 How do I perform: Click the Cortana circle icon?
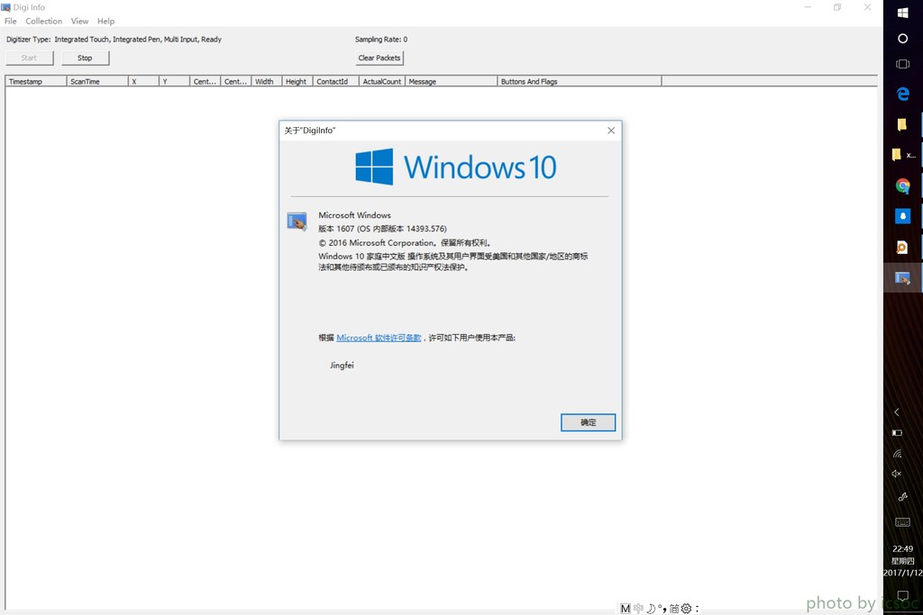click(902, 39)
